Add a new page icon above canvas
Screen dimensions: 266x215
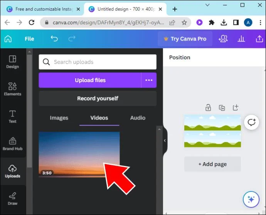[x=236, y=107]
